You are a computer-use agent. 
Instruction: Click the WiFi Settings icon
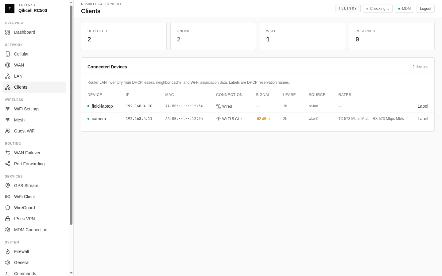pyautogui.click(x=8, y=109)
